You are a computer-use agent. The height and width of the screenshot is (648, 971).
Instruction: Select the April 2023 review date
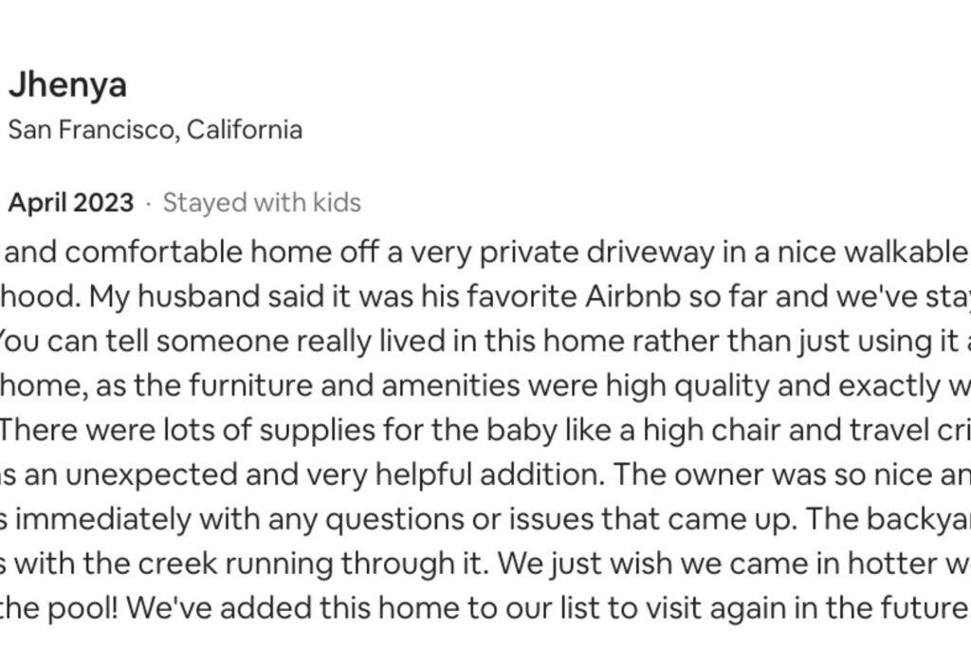pos(71,203)
